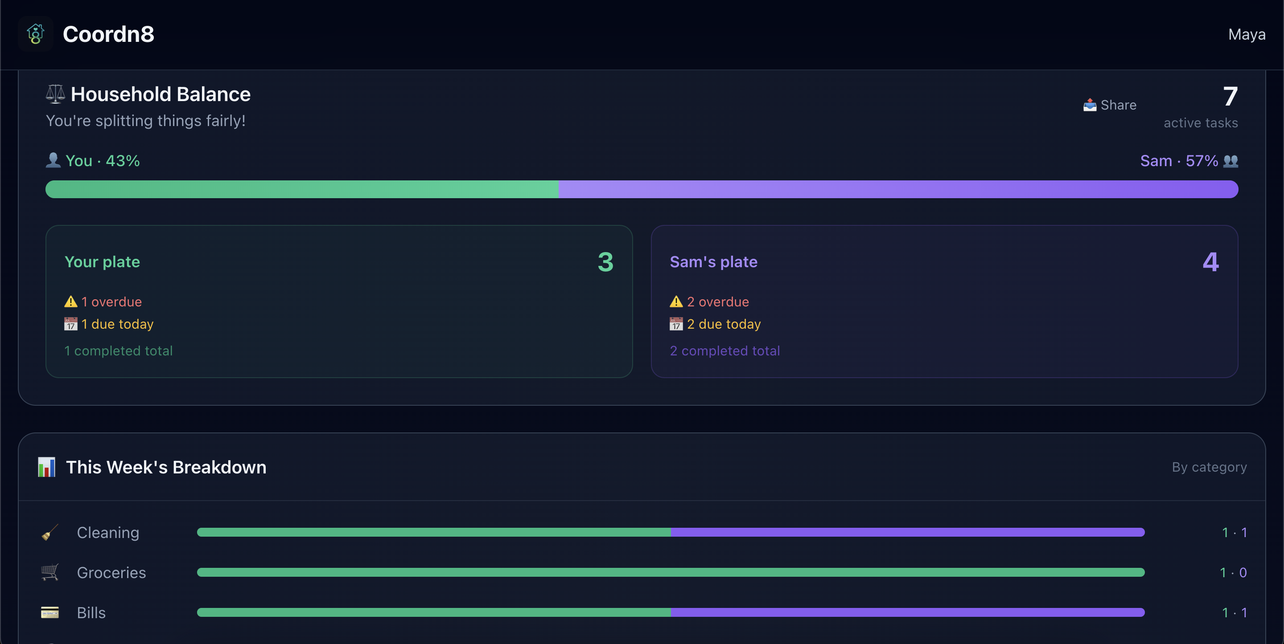The height and width of the screenshot is (644, 1284).
Task: Click the You person icon
Action: click(53, 160)
